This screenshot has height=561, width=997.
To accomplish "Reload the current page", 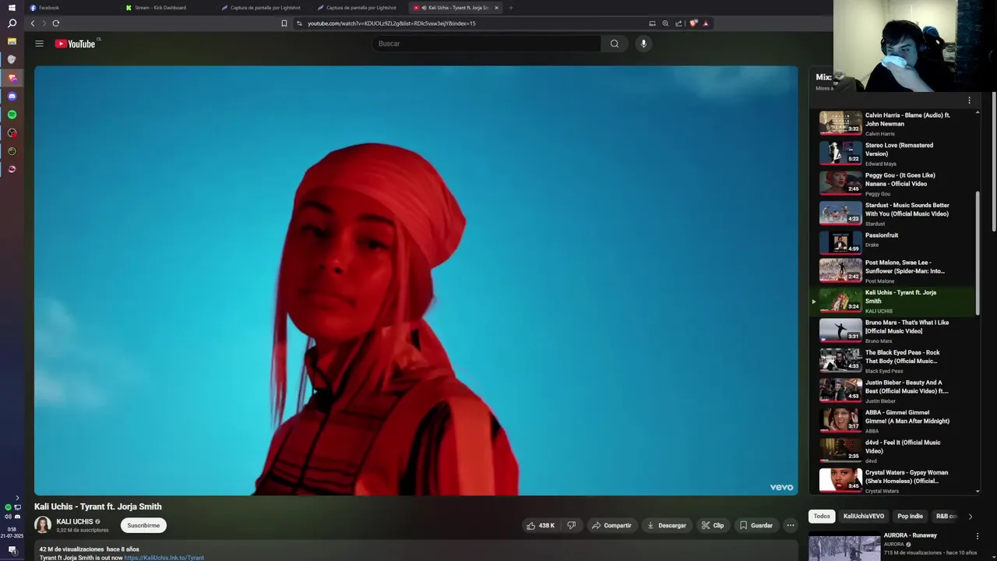I will (x=55, y=23).
